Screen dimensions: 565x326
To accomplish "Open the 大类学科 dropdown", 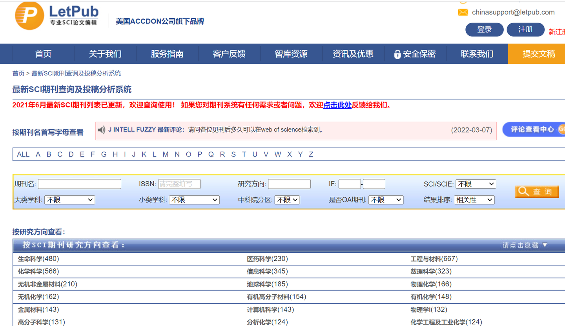I will (69, 200).
